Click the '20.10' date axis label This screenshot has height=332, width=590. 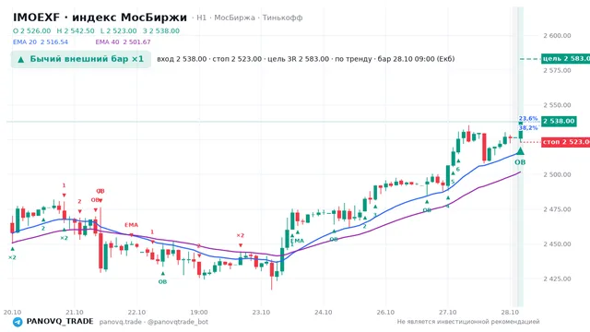pos(12,313)
